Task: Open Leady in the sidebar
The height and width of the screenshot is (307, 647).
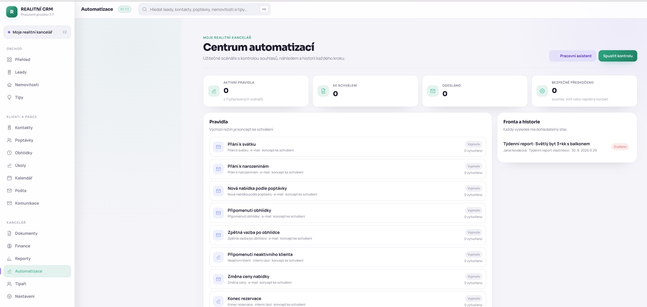Action: point(37,72)
